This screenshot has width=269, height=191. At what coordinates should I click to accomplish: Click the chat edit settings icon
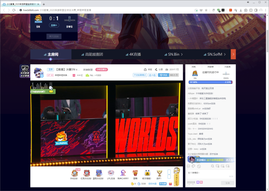[228, 166]
